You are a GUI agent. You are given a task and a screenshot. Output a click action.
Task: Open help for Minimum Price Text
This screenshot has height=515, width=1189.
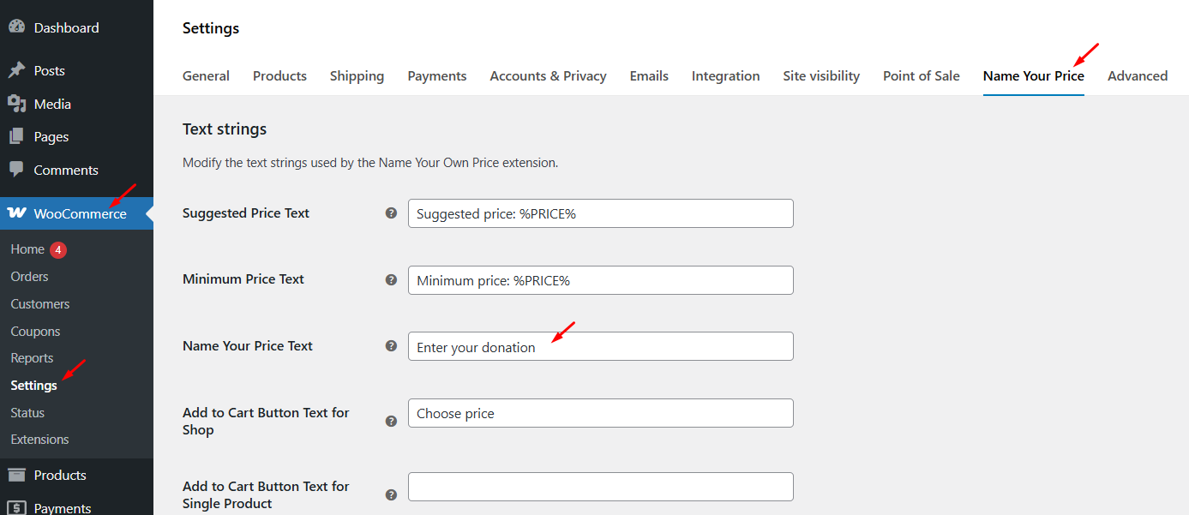point(391,278)
